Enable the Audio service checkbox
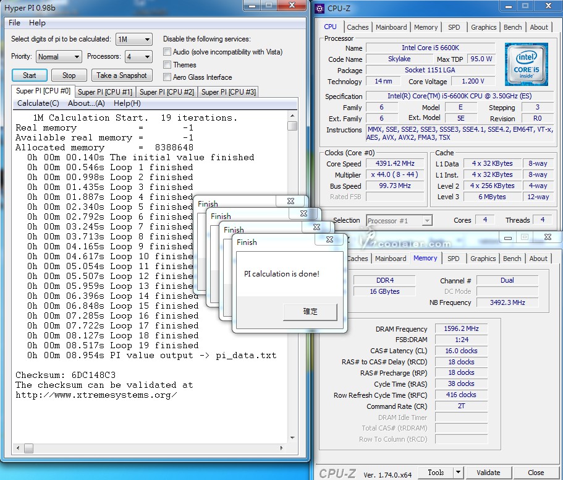Screen dimensions: 563x480 click(x=167, y=52)
